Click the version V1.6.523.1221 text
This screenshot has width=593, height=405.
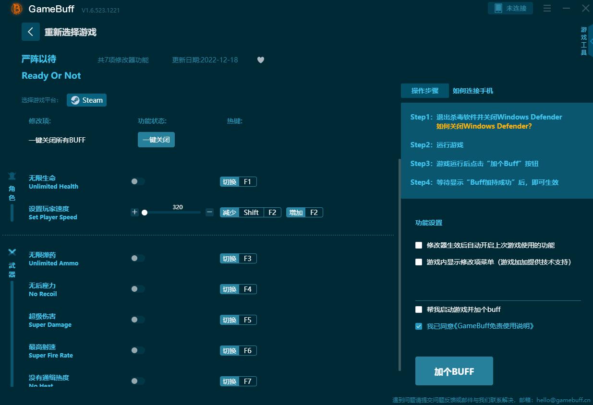point(101,10)
